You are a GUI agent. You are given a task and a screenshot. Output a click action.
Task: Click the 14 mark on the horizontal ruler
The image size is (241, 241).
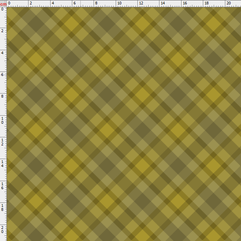(x=163, y=3)
